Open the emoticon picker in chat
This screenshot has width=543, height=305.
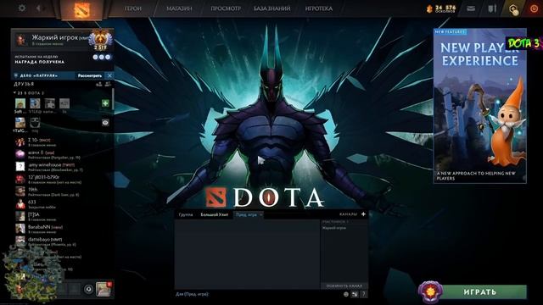click(x=345, y=294)
